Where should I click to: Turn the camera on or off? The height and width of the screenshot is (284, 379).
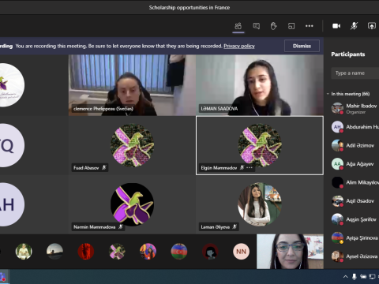pyautogui.click(x=336, y=26)
